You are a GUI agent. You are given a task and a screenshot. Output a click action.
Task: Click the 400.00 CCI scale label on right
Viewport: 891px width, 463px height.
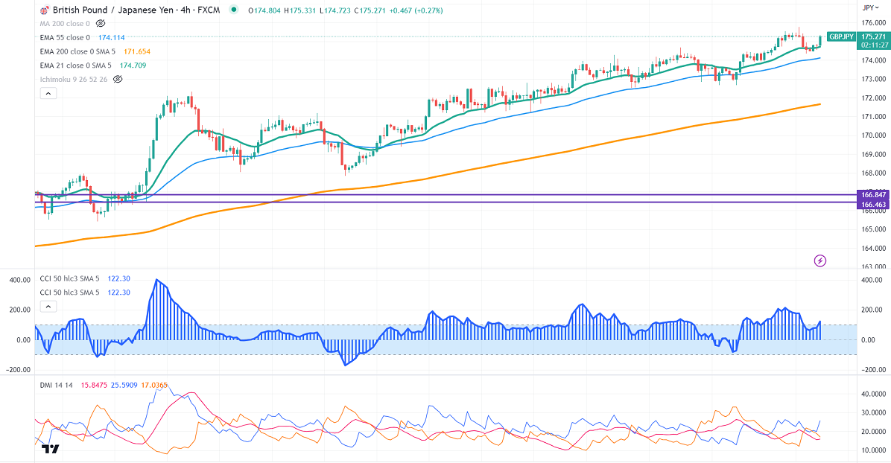pos(872,280)
